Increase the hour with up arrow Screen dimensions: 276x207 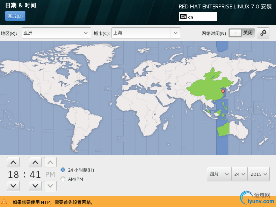13,162
